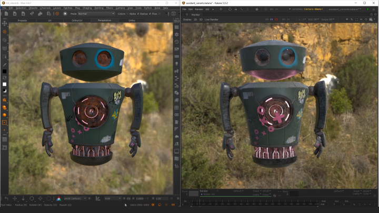Click the transform/move tool at top of Mari toolbar

coord(4,24)
